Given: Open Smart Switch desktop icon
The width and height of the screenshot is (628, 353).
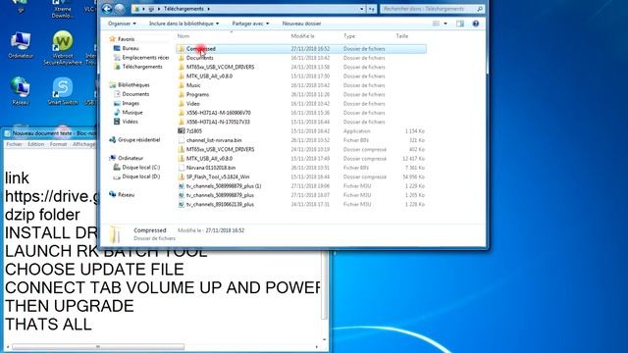Looking at the screenshot, I should click(63, 91).
